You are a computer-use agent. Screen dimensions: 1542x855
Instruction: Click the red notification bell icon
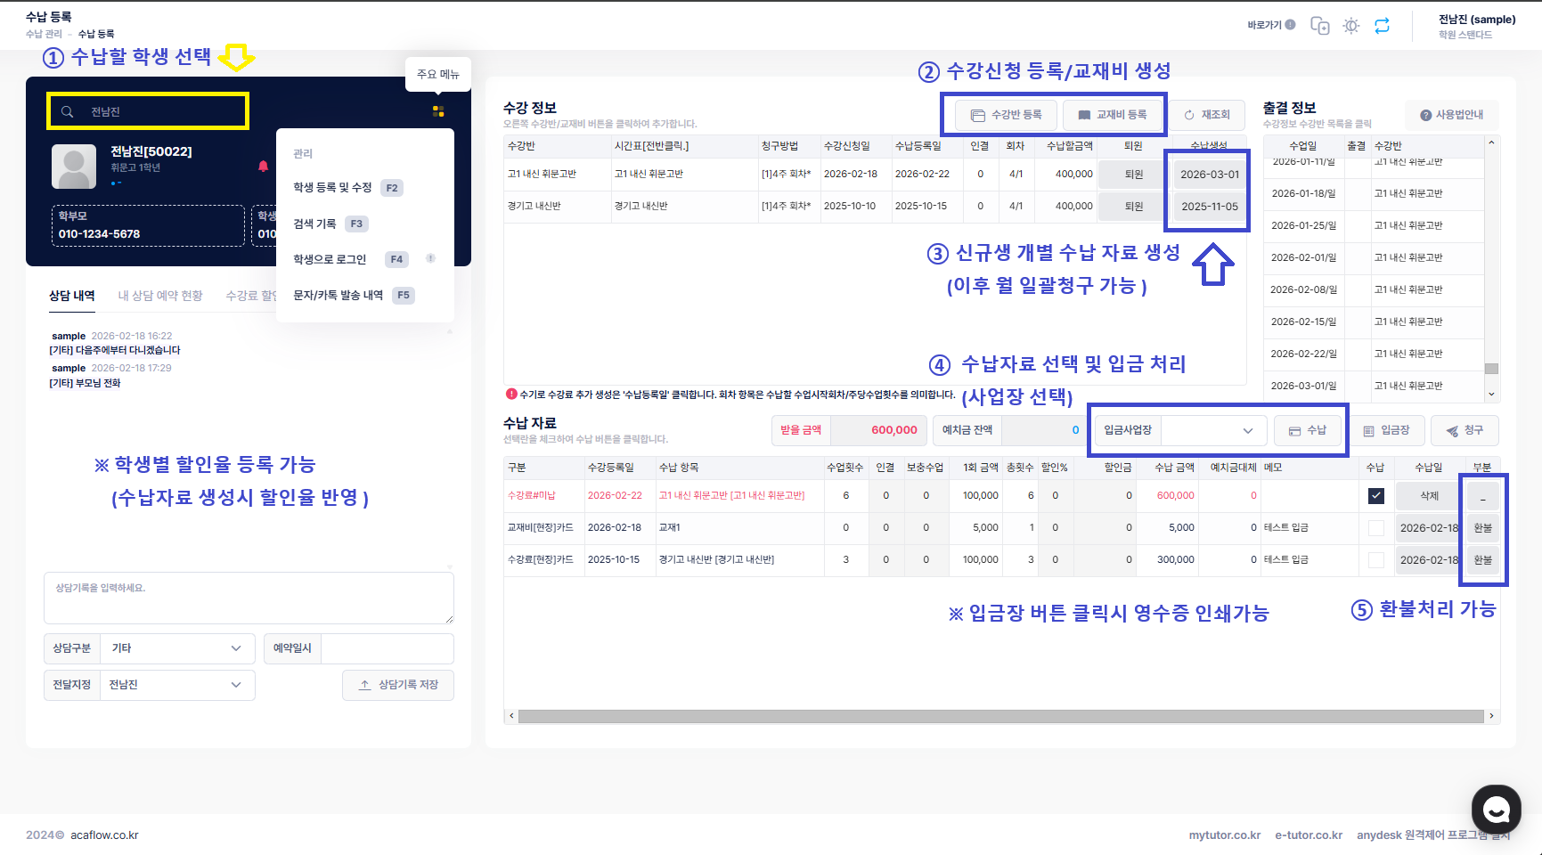(263, 167)
